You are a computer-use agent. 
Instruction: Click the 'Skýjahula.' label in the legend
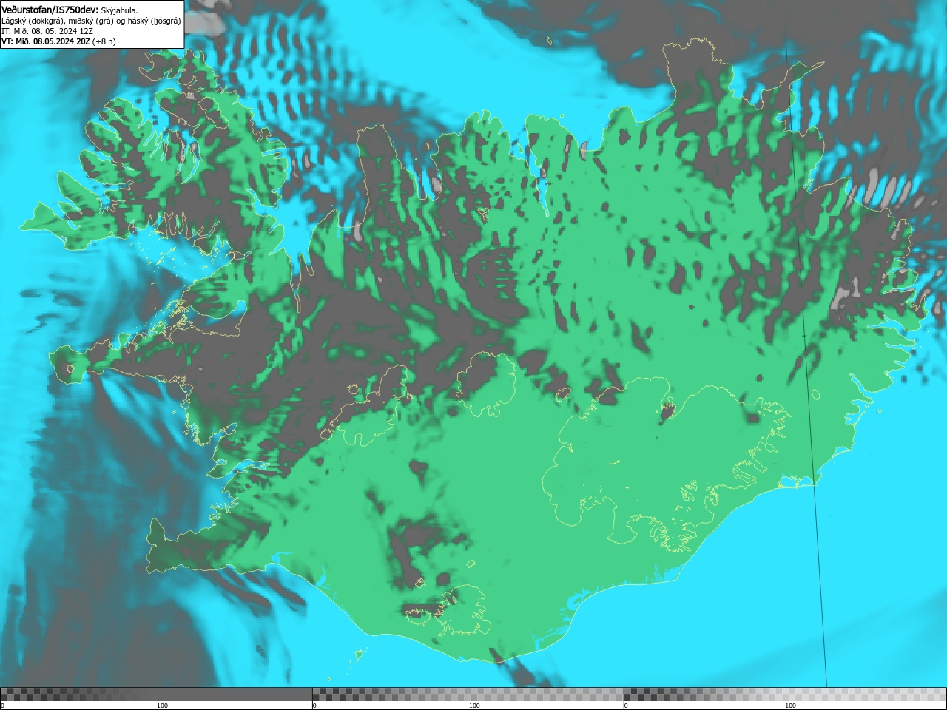119,10
